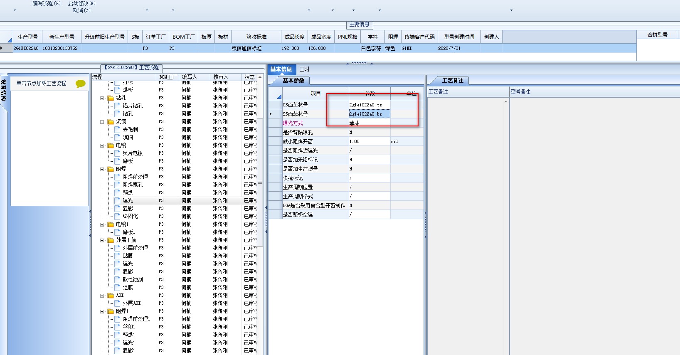This screenshot has height=355, width=680.
Task: Select the 是否加无铅标记 row
Action: [346, 160]
